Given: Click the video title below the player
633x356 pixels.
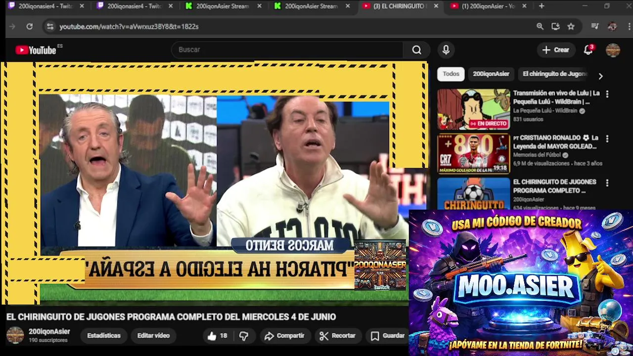Looking at the screenshot, I should pyautogui.click(x=171, y=317).
